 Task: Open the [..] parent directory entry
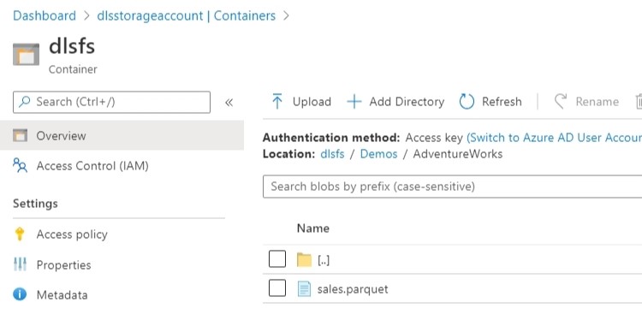coord(324,260)
